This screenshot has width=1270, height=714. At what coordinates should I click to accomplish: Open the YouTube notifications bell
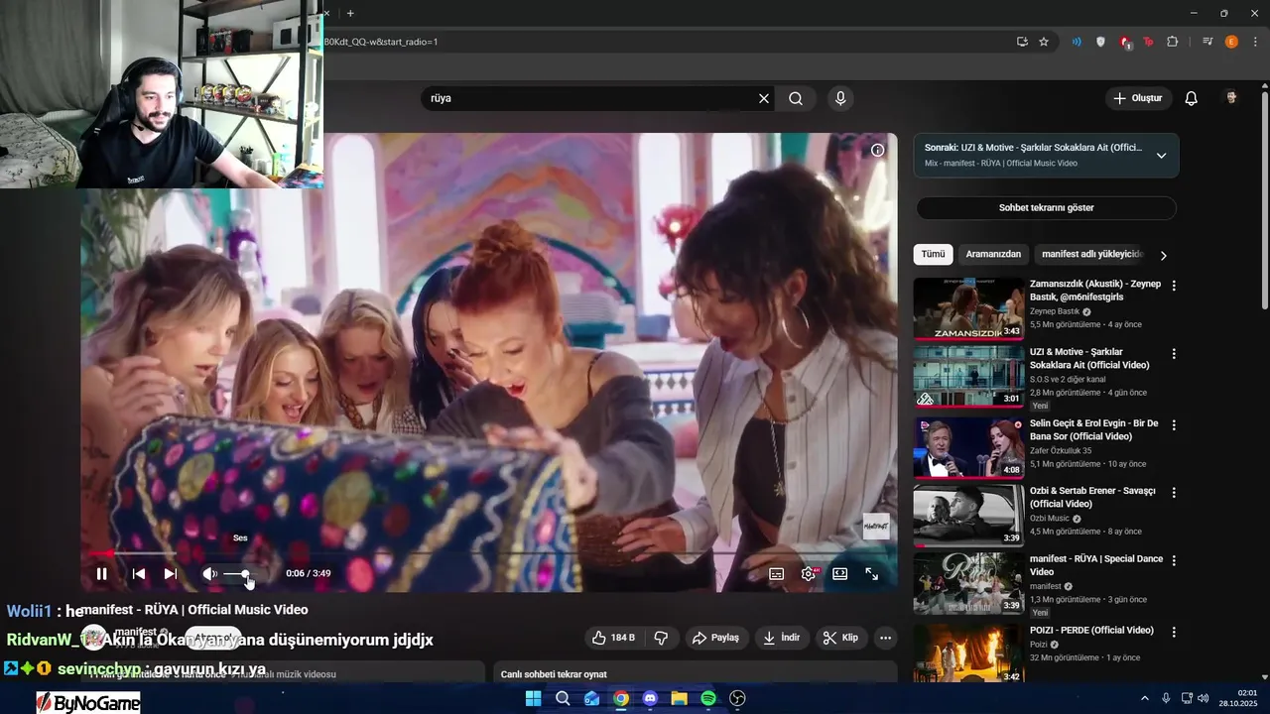(x=1192, y=98)
